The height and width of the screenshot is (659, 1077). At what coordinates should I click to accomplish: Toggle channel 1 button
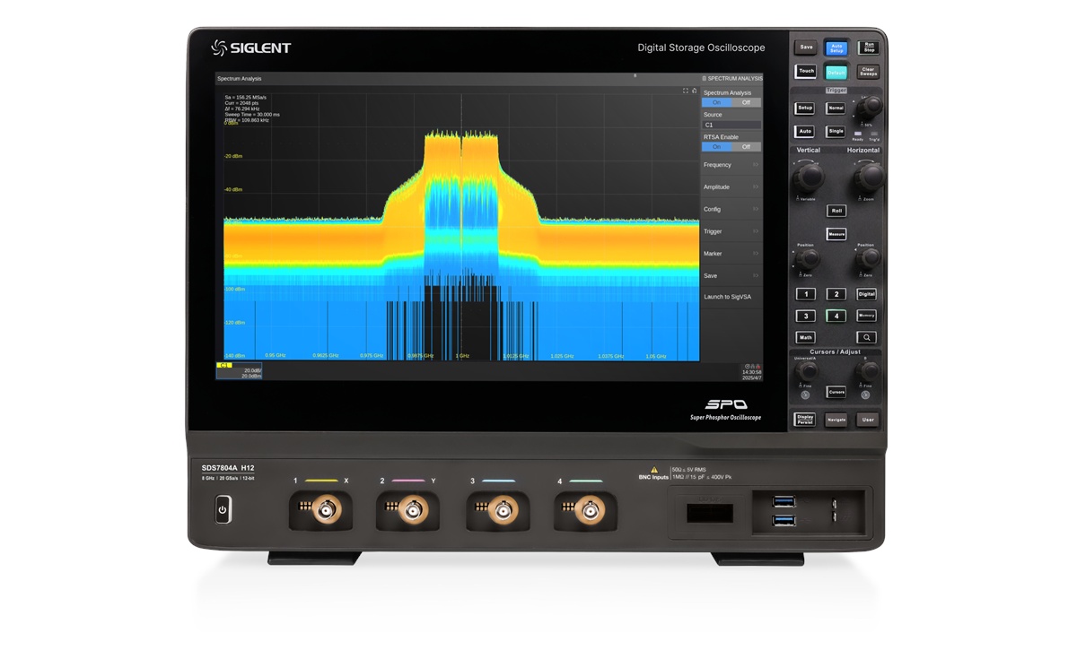pyautogui.click(x=806, y=294)
